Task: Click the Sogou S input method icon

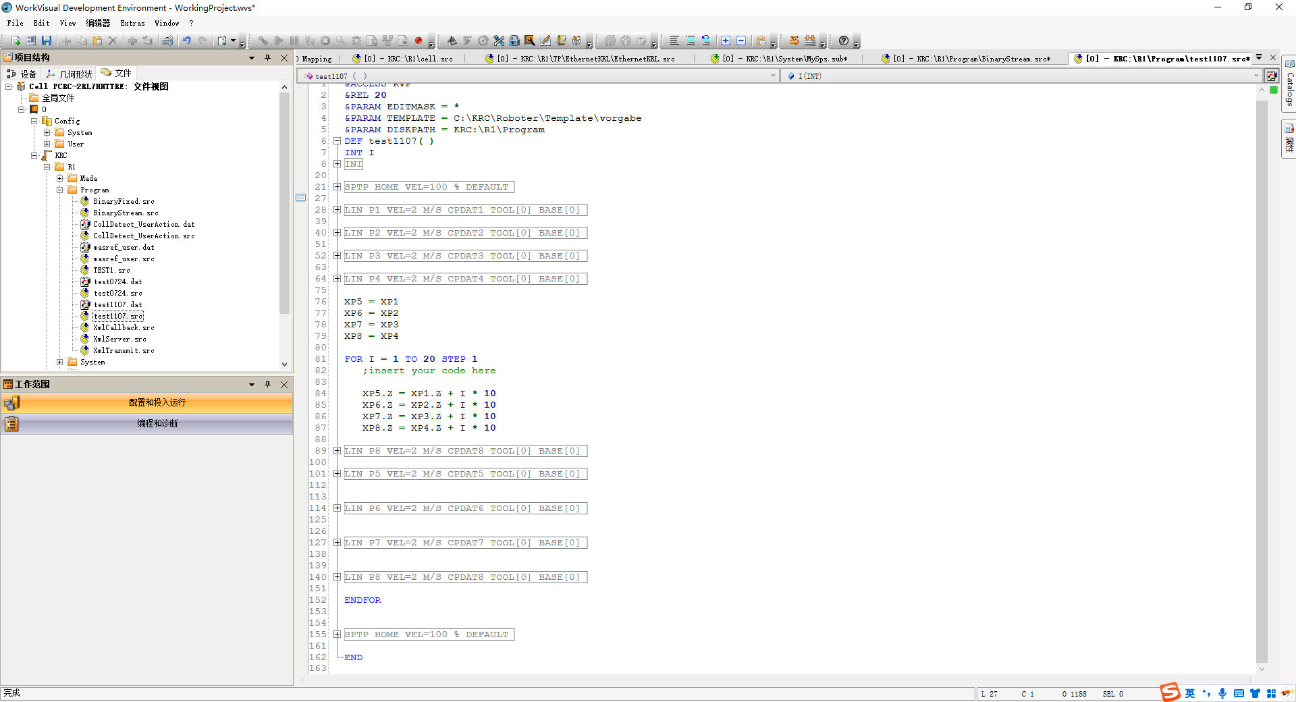Action: 1170,692
